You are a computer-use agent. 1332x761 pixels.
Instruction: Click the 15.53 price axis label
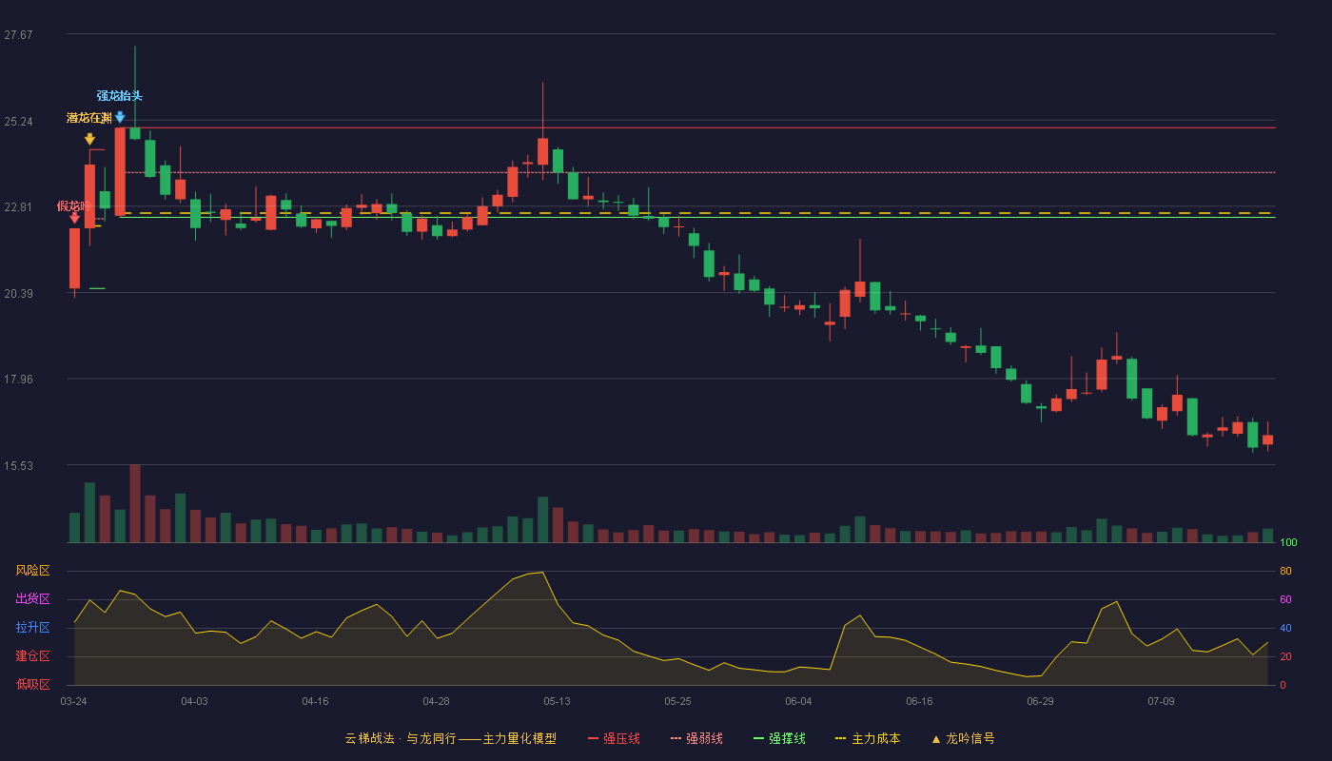pos(18,466)
